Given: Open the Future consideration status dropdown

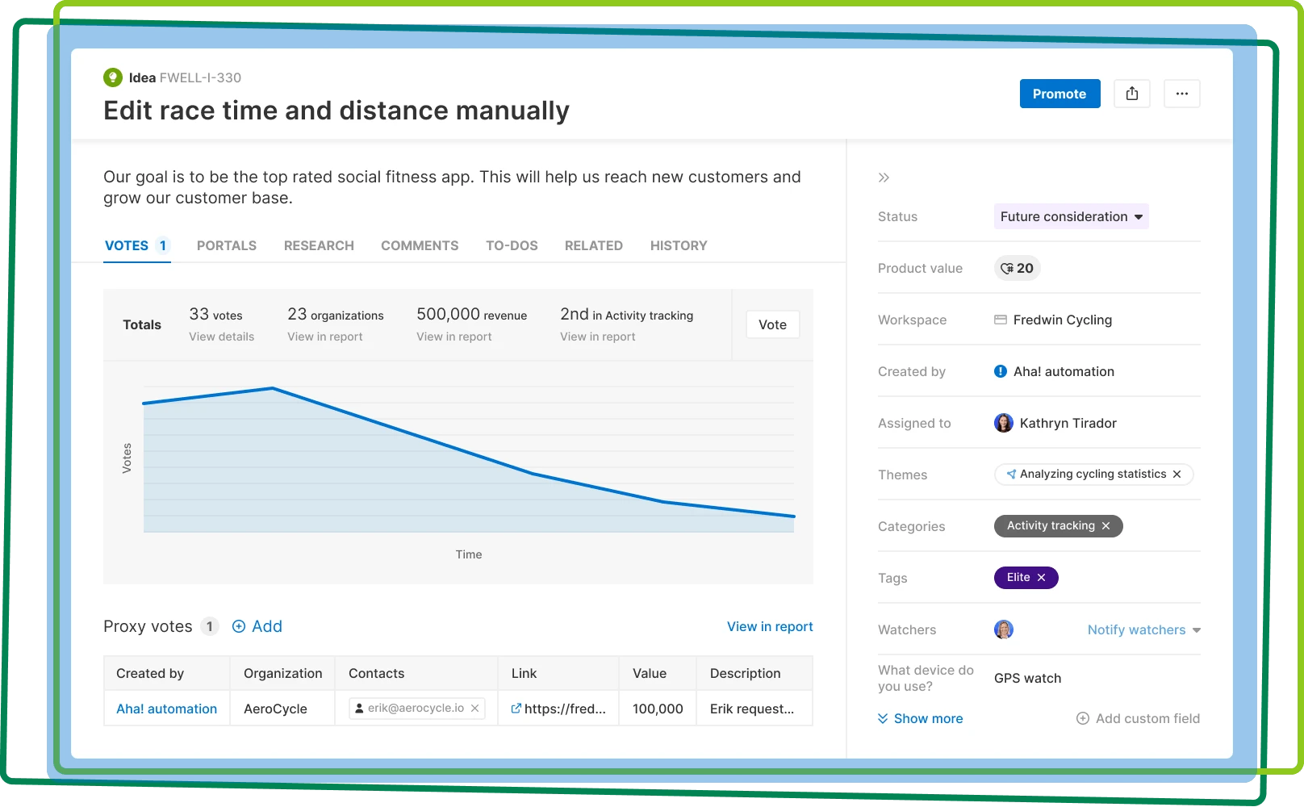Looking at the screenshot, I should 1072,216.
